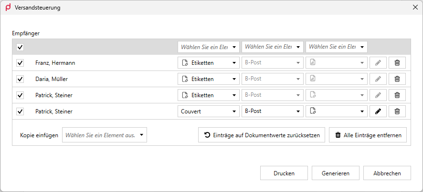
Task: Click the Empfänger label
Action: [x=26, y=34]
